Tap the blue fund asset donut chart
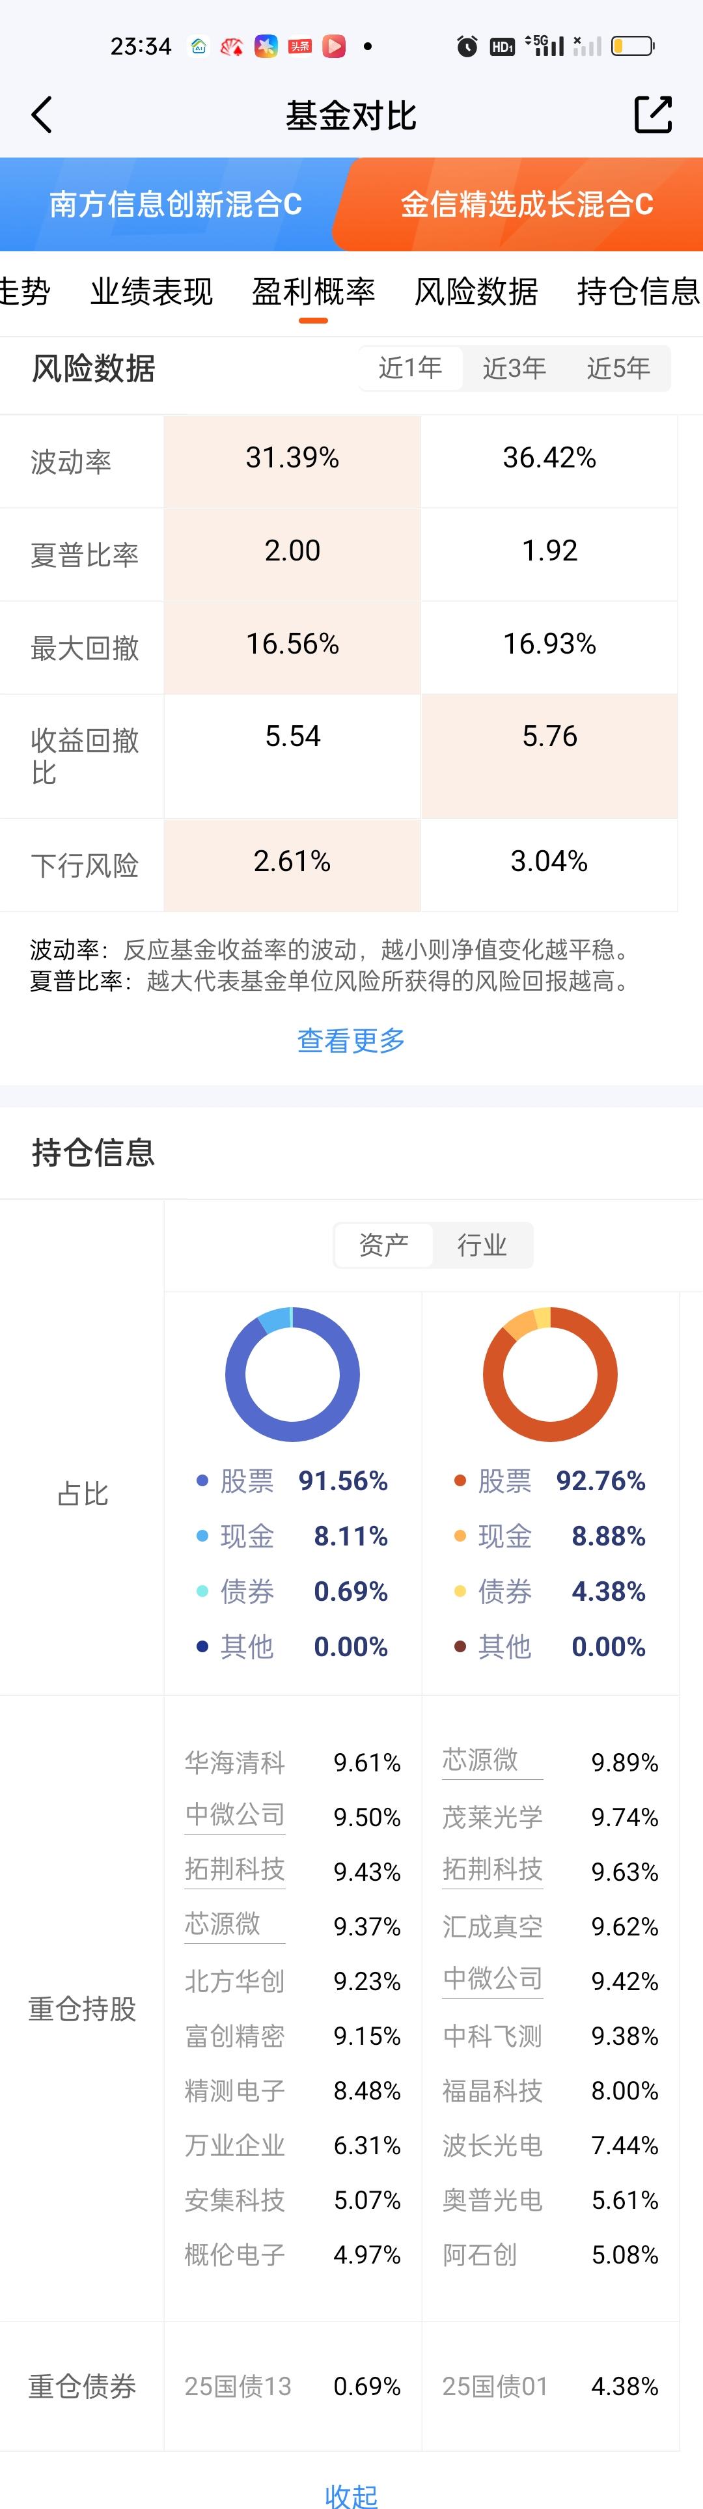 292,1374
